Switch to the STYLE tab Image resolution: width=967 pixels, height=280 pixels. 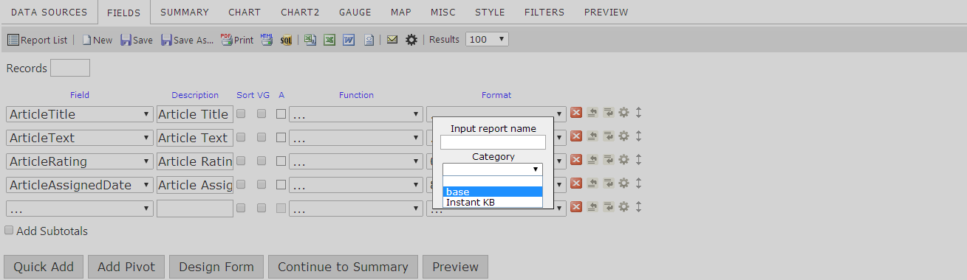490,13
